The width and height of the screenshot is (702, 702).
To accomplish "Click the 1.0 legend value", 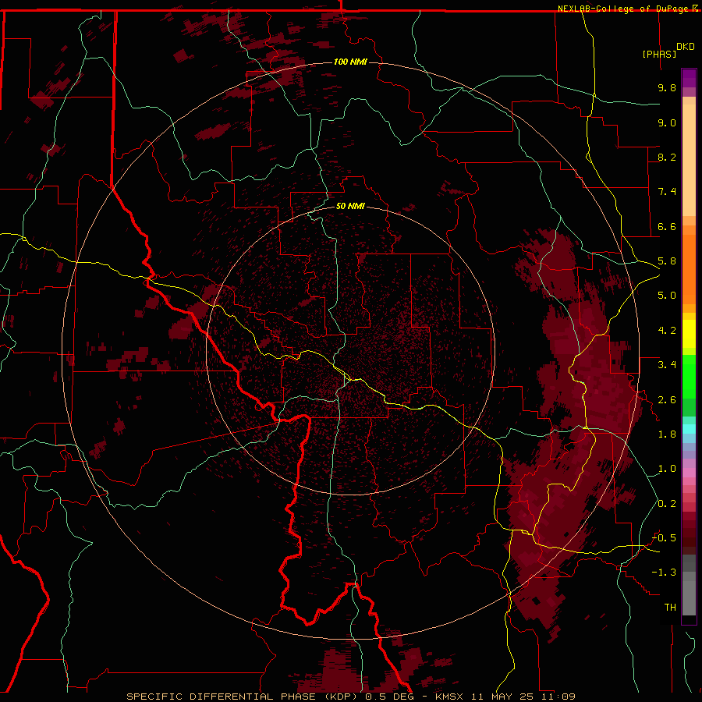I will pyautogui.click(x=667, y=469).
